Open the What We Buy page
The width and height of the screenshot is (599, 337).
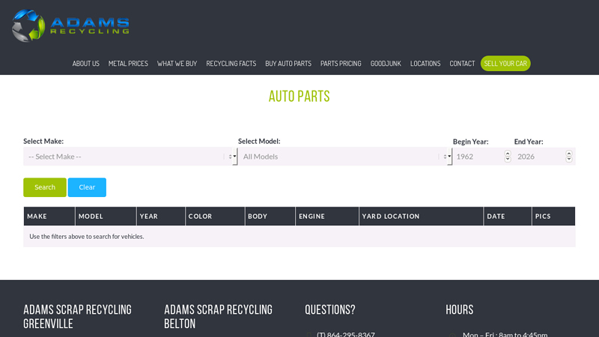pyautogui.click(x=177, y=64)
